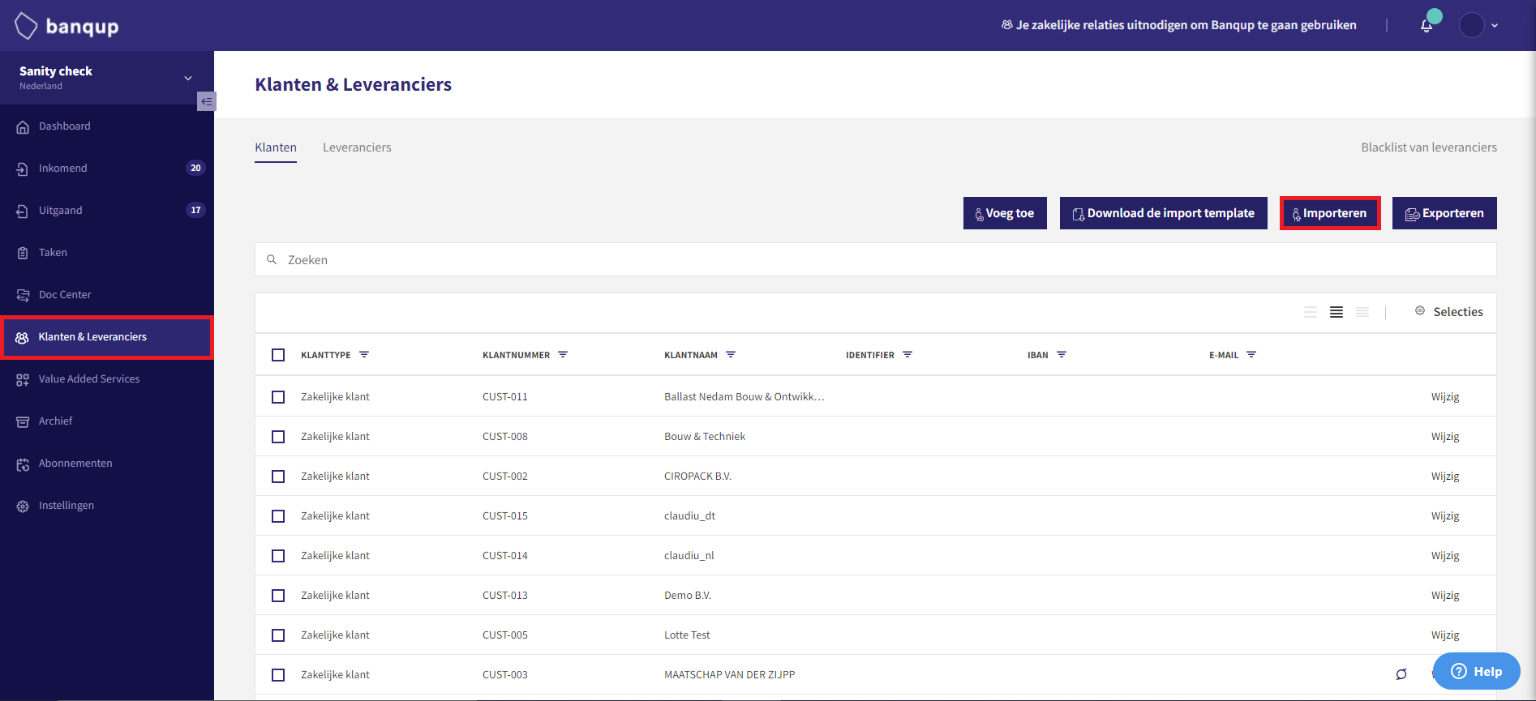Click the banqup logo
The image size is (1536, 701).
point(67,26)
